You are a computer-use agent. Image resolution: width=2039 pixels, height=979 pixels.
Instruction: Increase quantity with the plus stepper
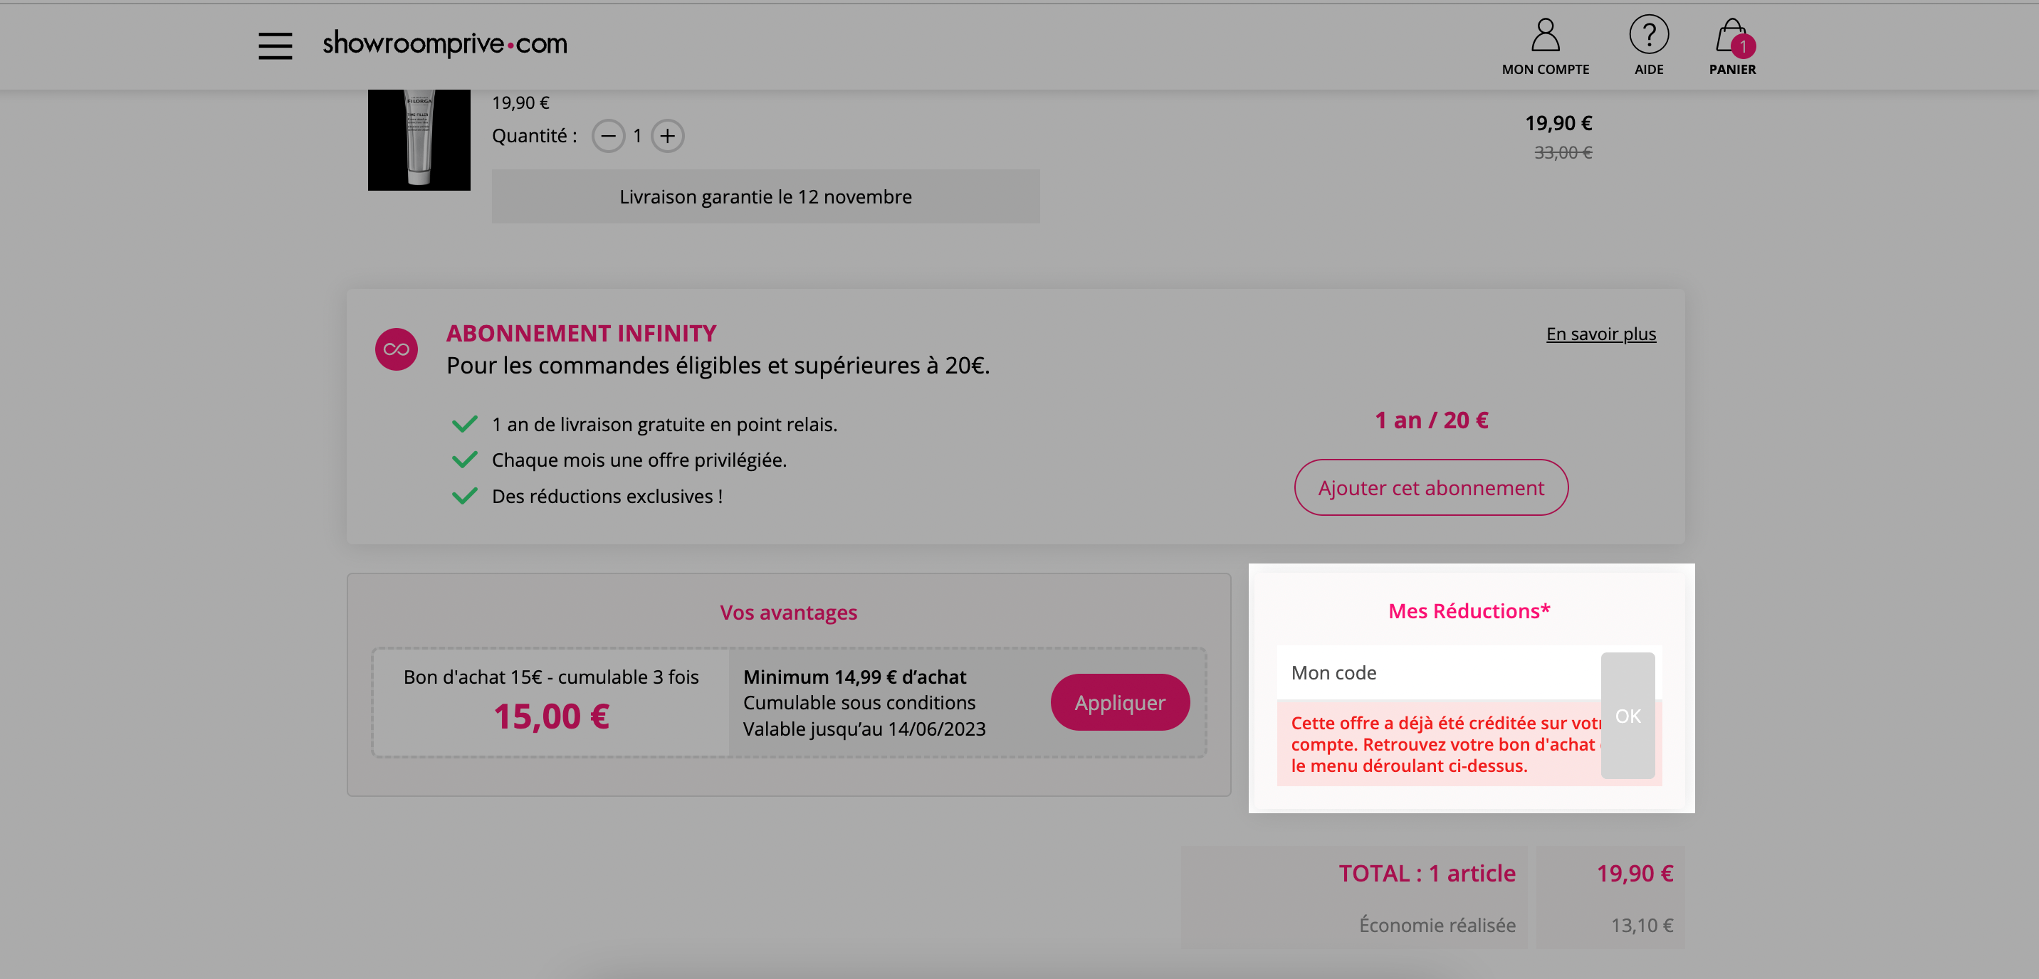(x=667, y=135)
